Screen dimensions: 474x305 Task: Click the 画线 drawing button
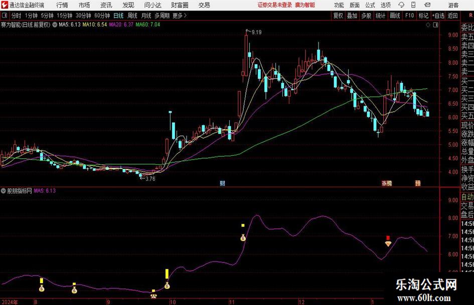pyautogui.click(x=395, y=16)
